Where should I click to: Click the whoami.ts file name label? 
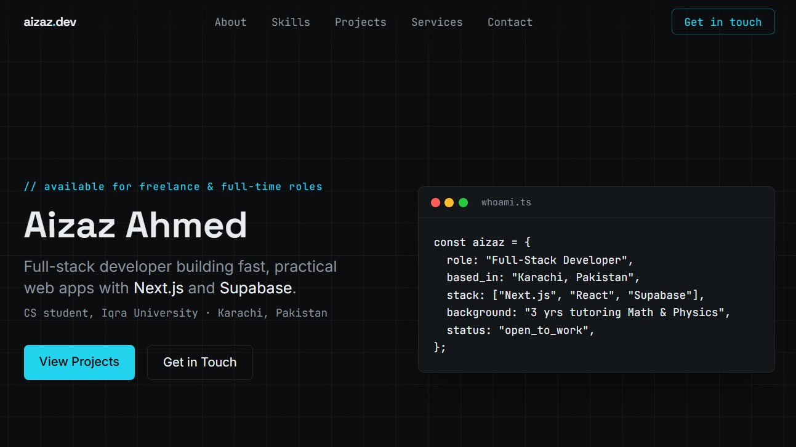(506, 202)
